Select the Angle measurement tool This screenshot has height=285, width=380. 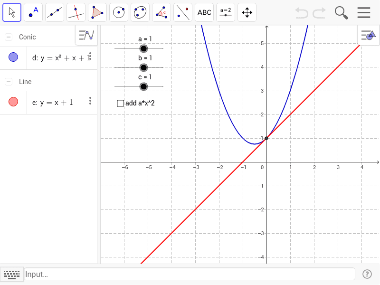point(161,12)
